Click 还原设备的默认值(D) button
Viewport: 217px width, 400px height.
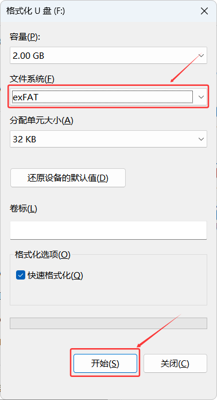[68, 178]
